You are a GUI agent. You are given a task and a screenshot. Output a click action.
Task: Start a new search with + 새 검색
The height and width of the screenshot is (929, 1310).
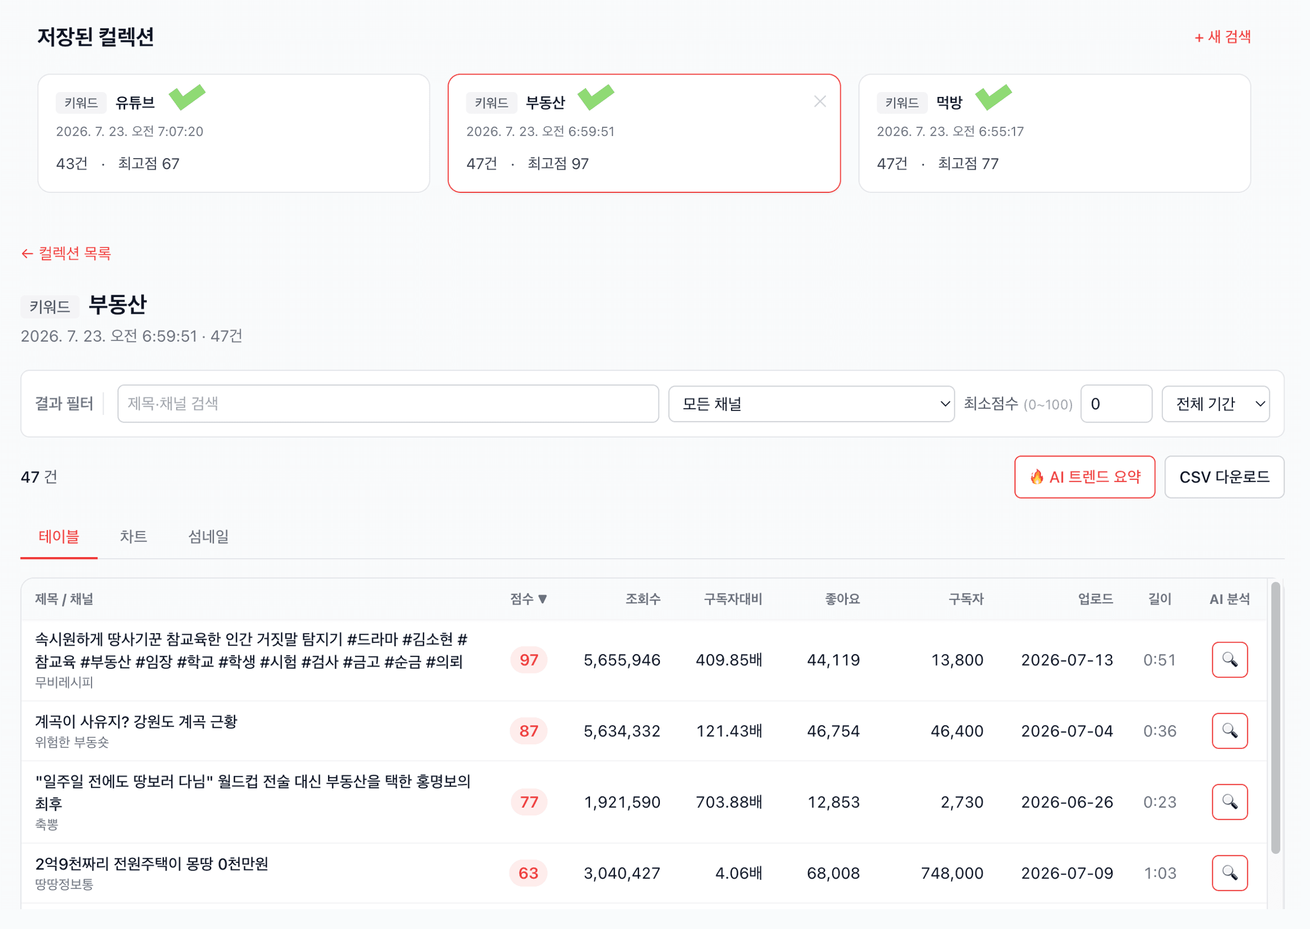pyautogui.click(x=1222, y=37)
